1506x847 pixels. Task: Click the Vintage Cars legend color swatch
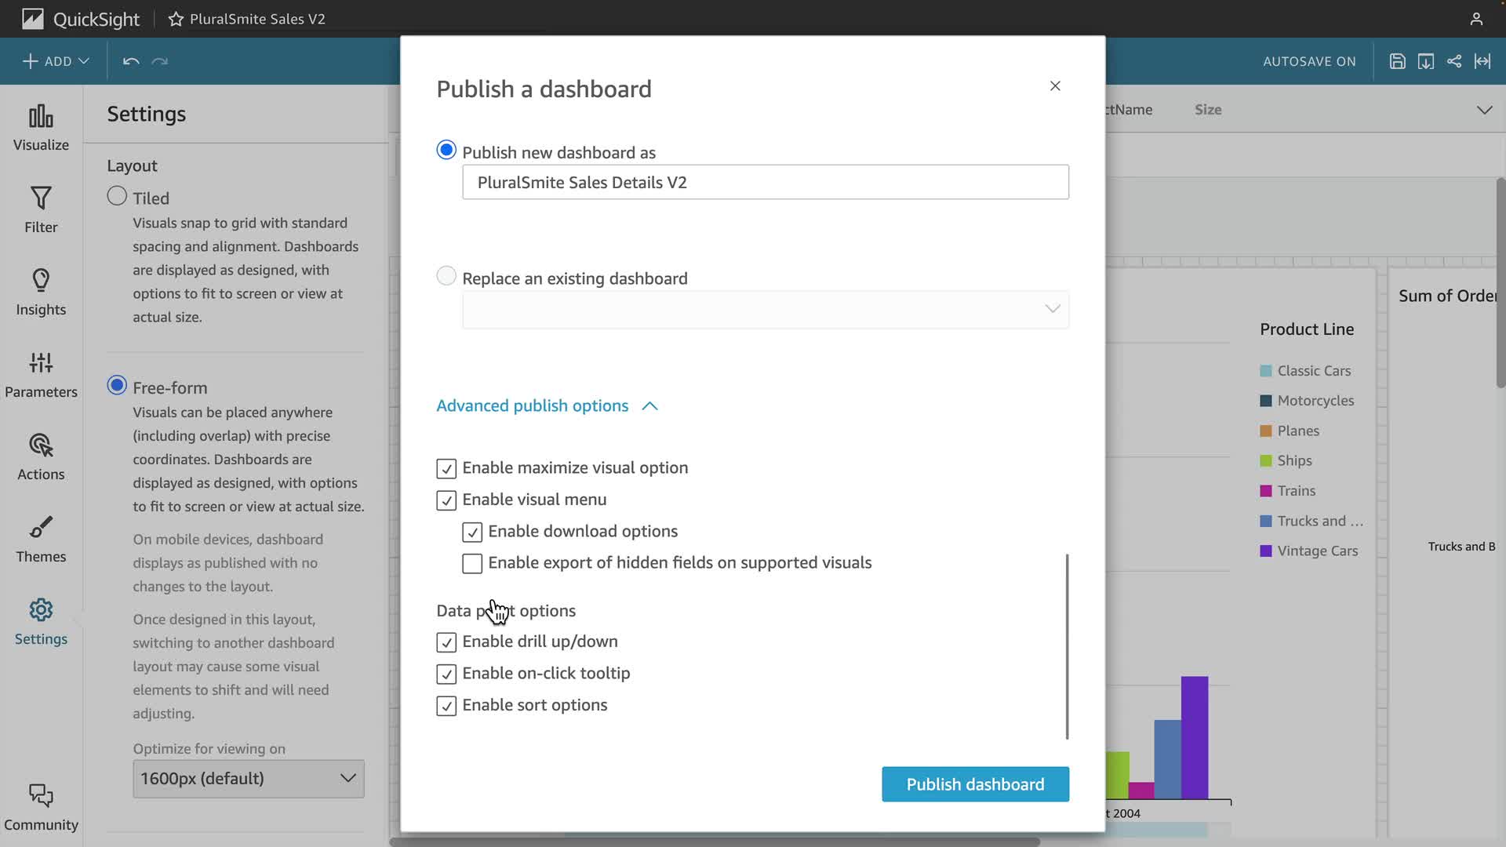tap(1265, 551)
